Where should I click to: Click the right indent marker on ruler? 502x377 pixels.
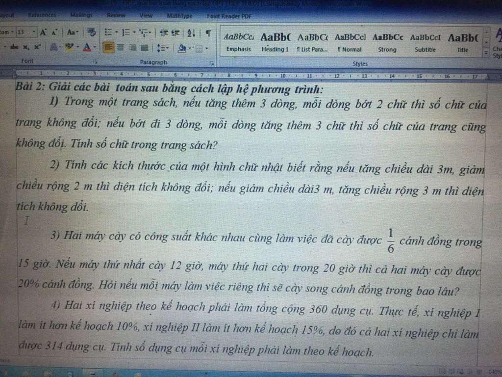coord(488,77)
